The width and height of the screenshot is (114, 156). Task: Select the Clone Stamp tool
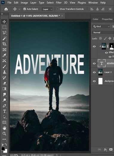(x=4, y=72)
